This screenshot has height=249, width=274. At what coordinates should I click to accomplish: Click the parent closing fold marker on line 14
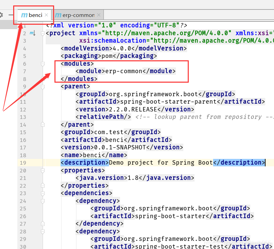(x=43, y=125)
